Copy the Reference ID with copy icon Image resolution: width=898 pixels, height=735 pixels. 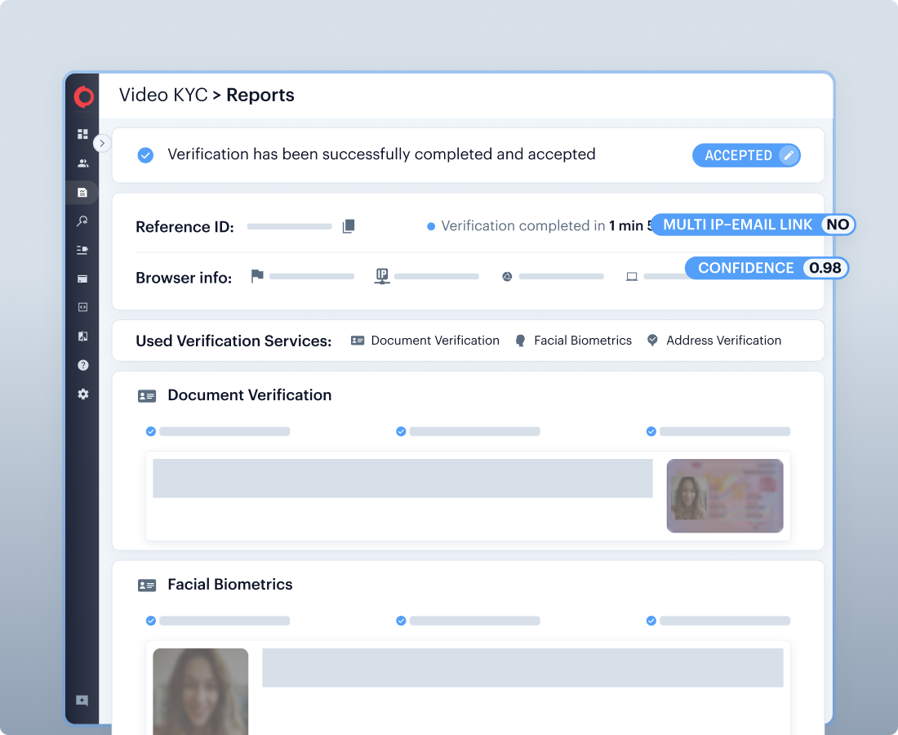[x=349, y=226]
